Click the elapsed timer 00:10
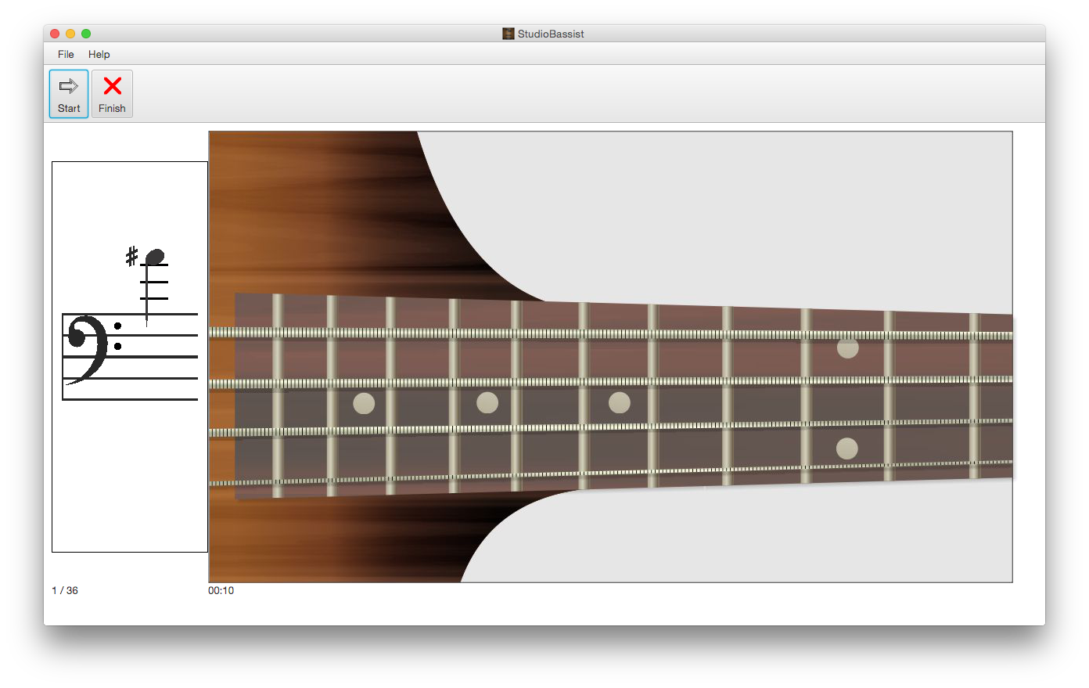Screen dimensions: 1089x688 click(x=221, y=590)
